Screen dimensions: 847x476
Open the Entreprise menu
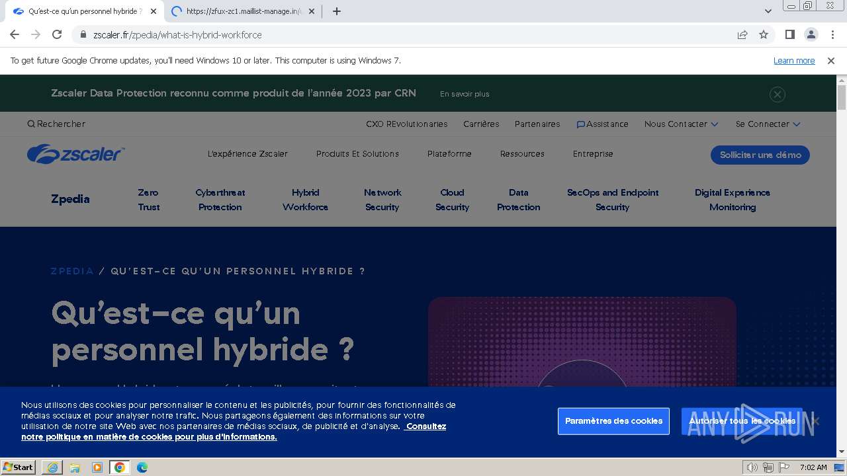point(593,154)
